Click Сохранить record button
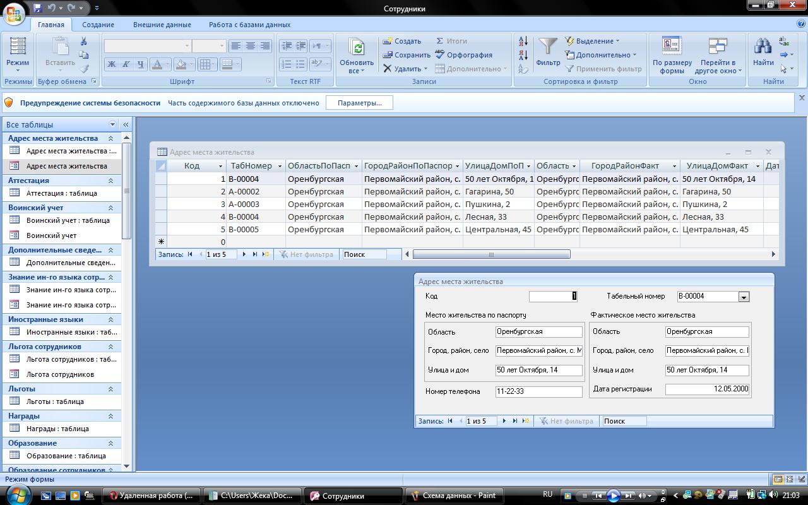 point(407,55)
